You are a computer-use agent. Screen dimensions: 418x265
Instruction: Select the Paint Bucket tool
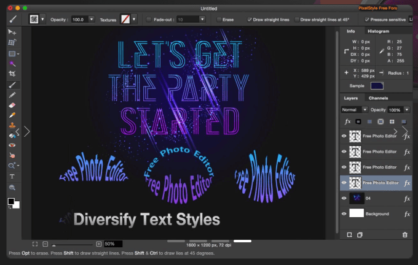click(12, 136)
